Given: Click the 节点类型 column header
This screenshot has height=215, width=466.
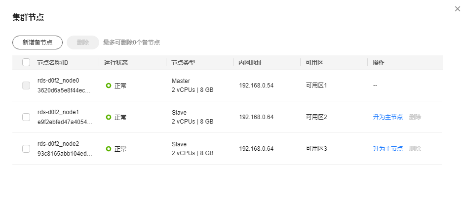Looking at the screenshot, I should [x=183, y=63].
